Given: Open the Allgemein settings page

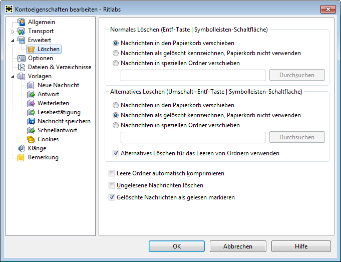Looking at the screenshot, I should coord(42,22).
